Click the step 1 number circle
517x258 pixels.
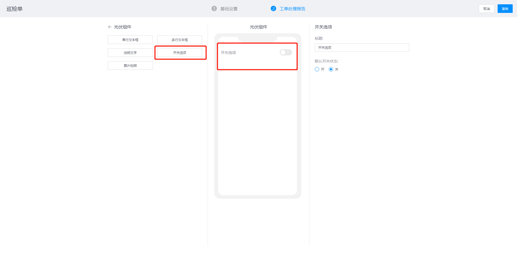[x=214, y=9]
